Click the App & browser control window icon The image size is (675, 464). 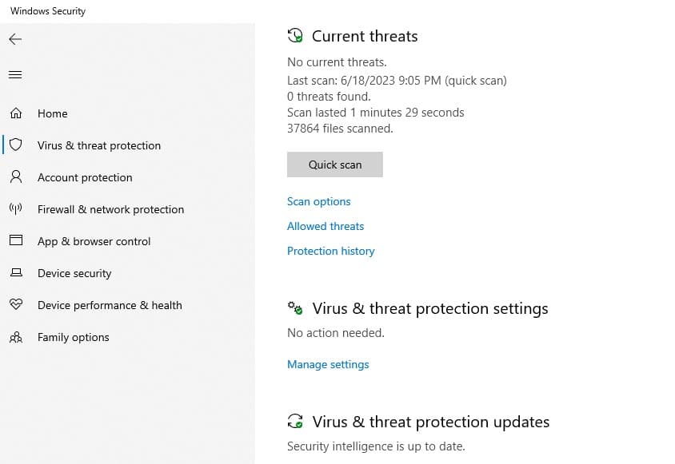click(x=15, y=241)
